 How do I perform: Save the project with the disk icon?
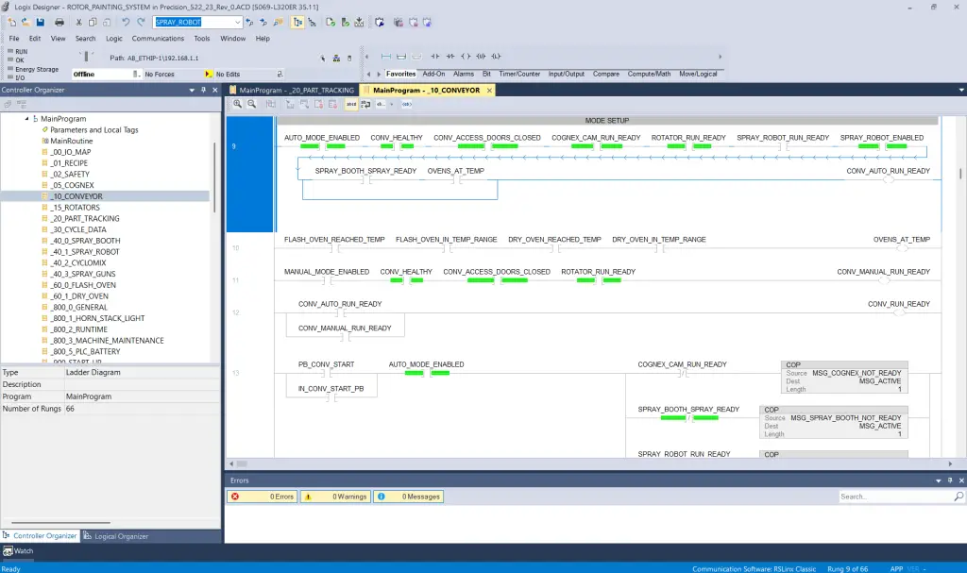pyautogui.click(x=40, y=23)
